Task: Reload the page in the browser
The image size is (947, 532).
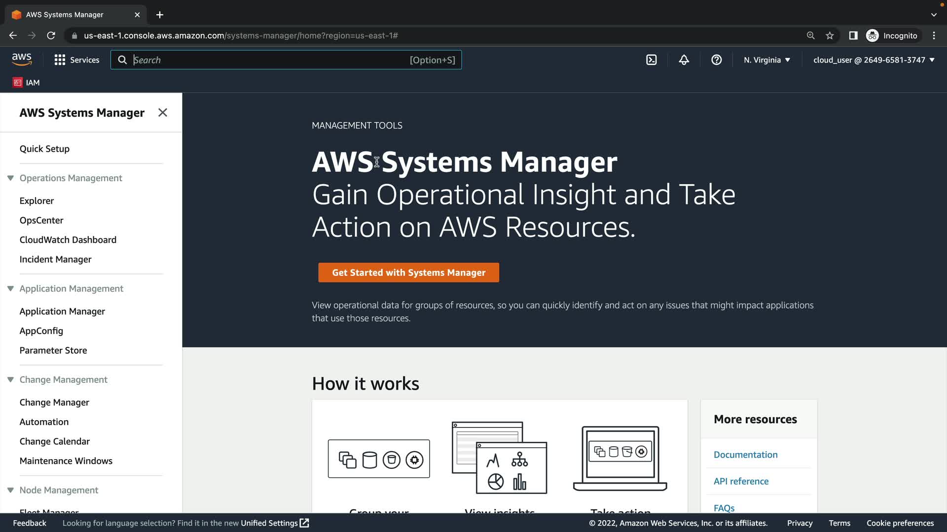Action: click(x=51, y=35)
